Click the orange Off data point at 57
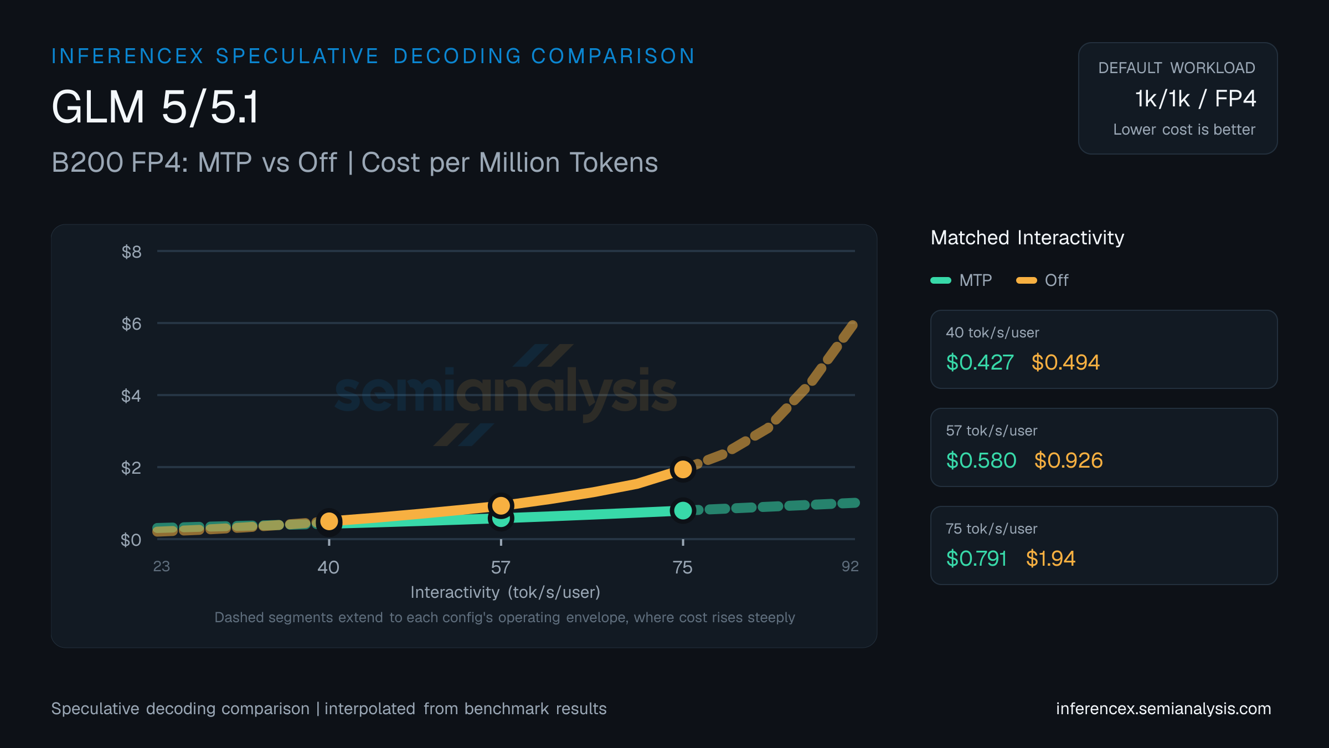Screen dimensions: 1329x748 pyautogui.click(x=501, y=505)
